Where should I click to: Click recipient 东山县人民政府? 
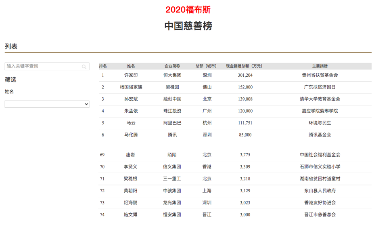coord(320,191)
